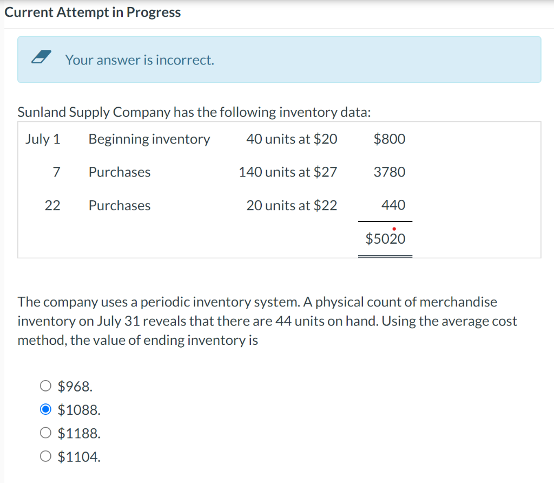
Task: Click the 'July 1' date label
Action: click(x=43, y=139)
